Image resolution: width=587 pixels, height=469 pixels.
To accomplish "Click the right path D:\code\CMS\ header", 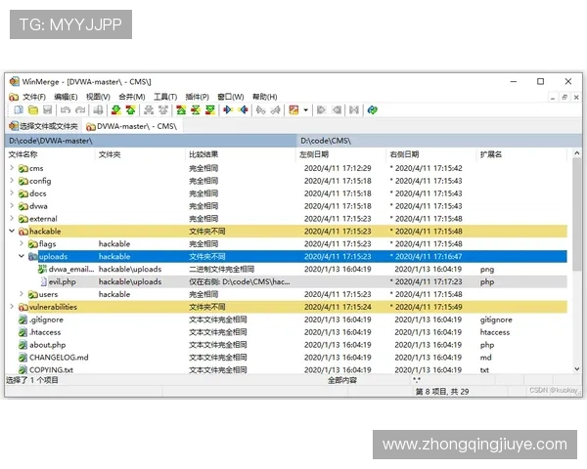I will (439, 141).
